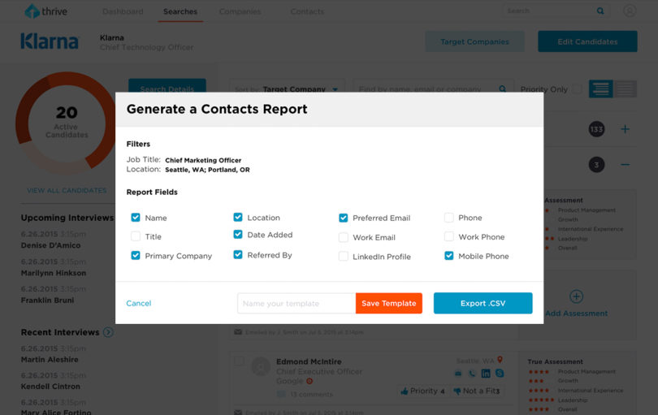Open Denise D'Amico interview

coord(51,245)
